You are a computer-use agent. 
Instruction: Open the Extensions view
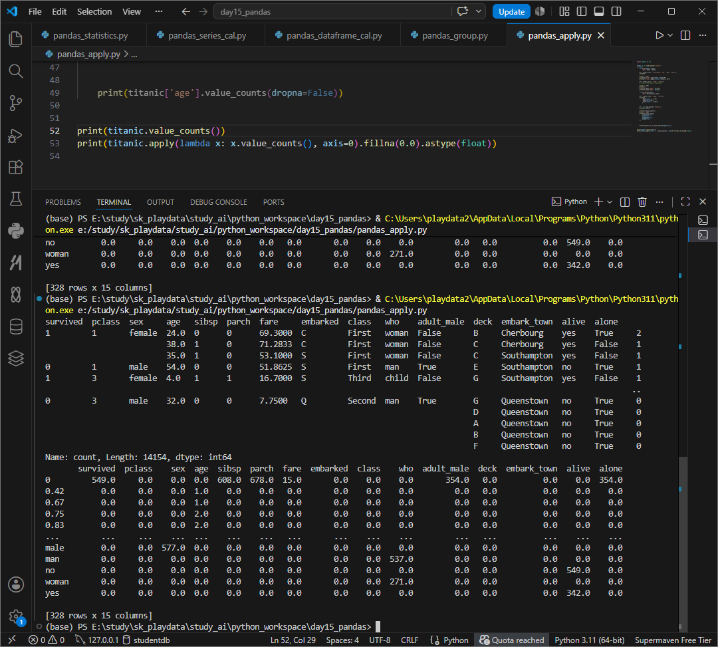[15, 167]
